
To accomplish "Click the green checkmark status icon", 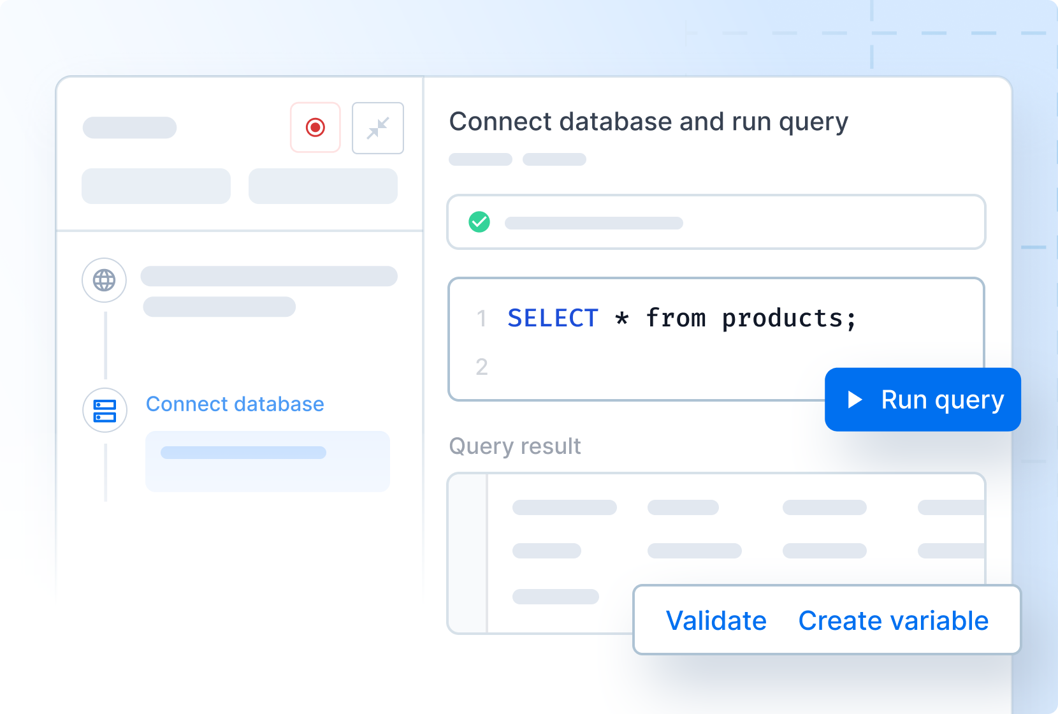I will click(479, 222).
